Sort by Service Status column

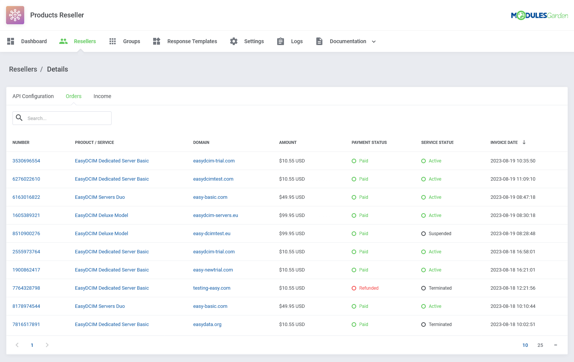tap(437, 142)
